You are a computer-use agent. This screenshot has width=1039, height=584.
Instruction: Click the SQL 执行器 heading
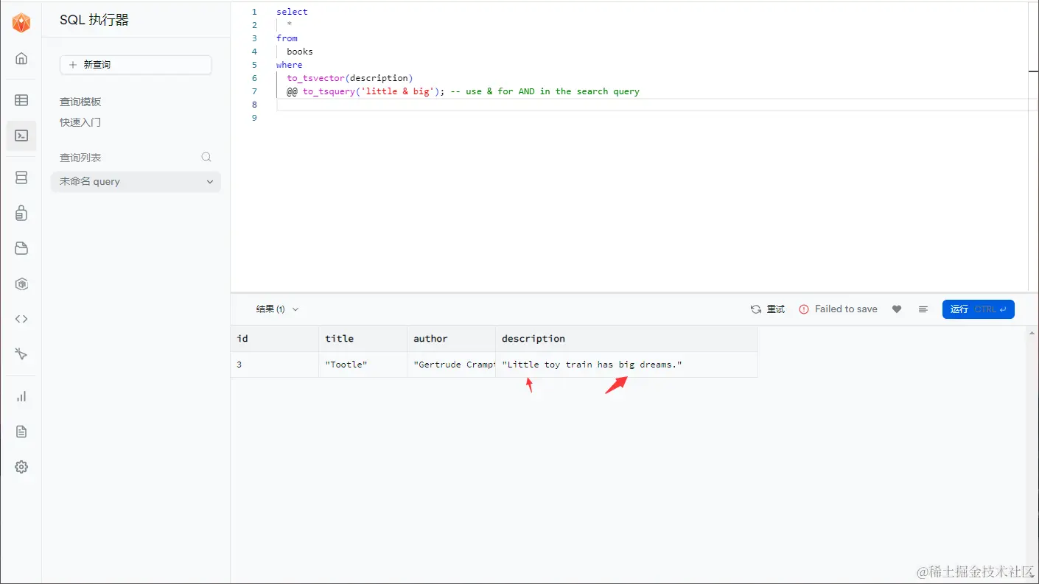tap(94, 20)
